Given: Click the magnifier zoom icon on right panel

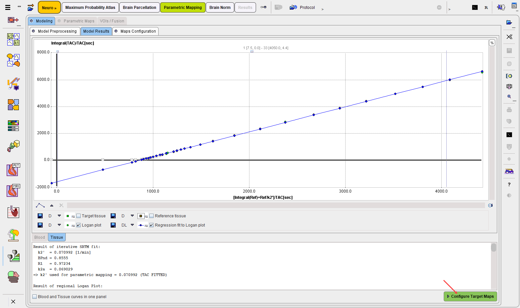Looking at the screenshot, I should pyautogui.click(x=509, y=97).
